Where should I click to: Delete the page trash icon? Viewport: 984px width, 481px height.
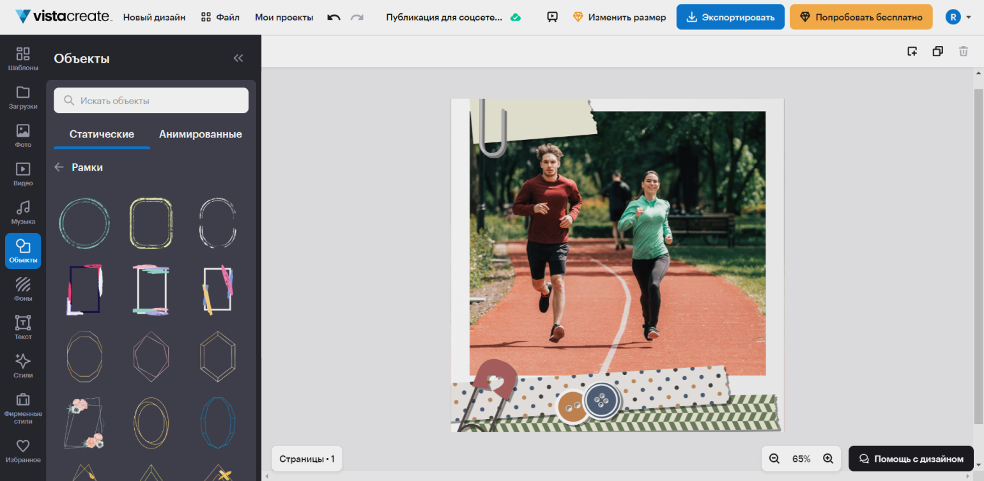coord(964,51)
